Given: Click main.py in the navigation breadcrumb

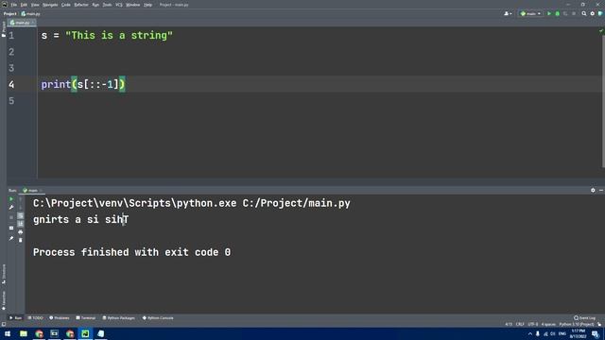Looking at the screenshot, I should [31, 13].
